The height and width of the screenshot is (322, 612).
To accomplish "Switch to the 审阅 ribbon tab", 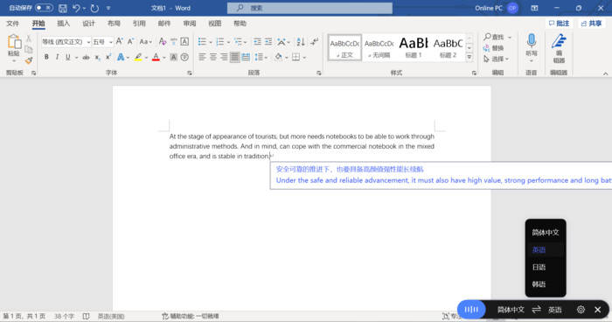I will coord(190,24).
